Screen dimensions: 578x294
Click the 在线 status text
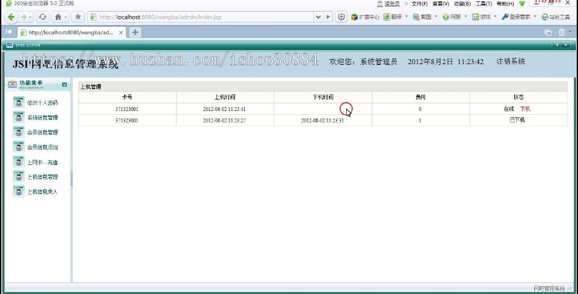[509, 109]
